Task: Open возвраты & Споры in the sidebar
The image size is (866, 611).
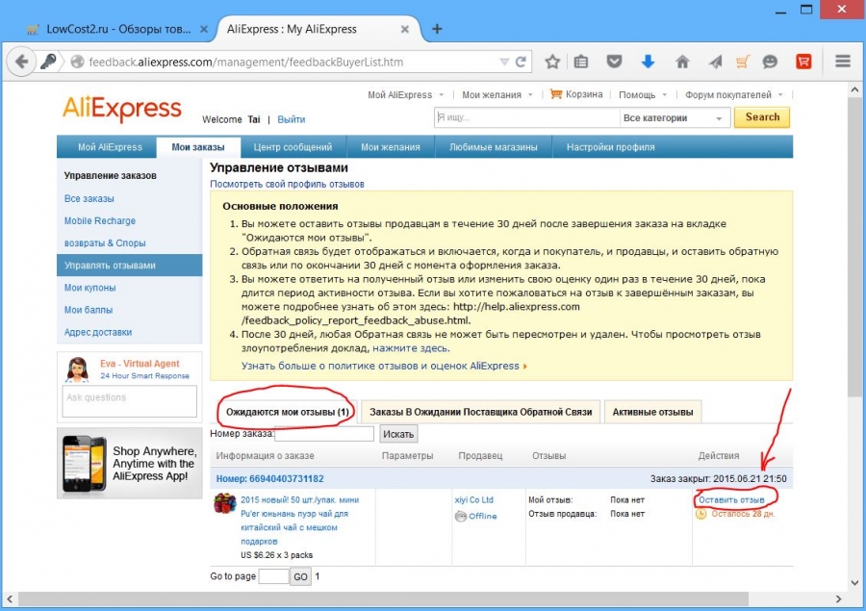Action: 105,243
